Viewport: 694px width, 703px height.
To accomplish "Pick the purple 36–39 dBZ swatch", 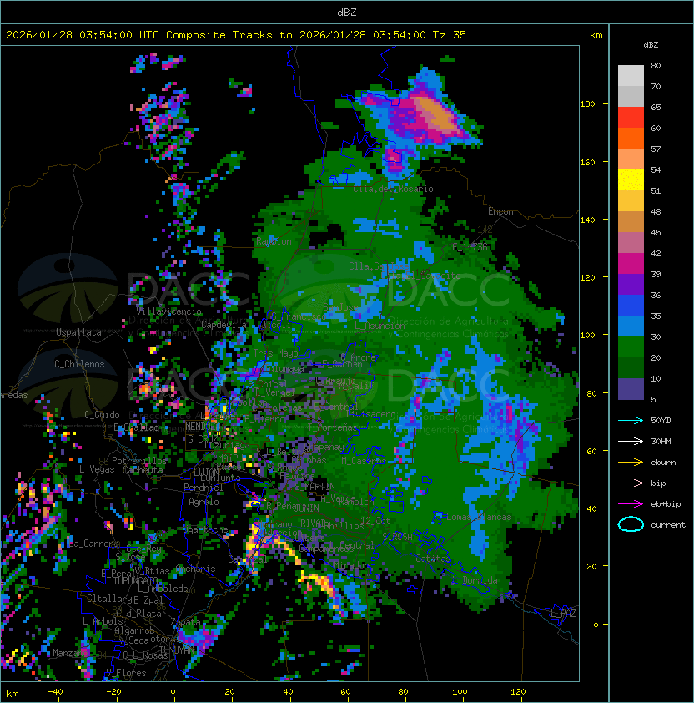I will [631, 284].
